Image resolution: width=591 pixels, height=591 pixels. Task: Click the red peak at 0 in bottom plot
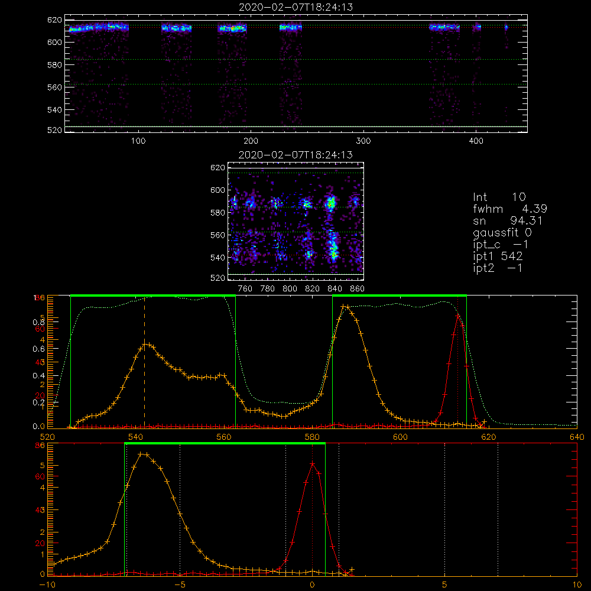click(312, 463)
